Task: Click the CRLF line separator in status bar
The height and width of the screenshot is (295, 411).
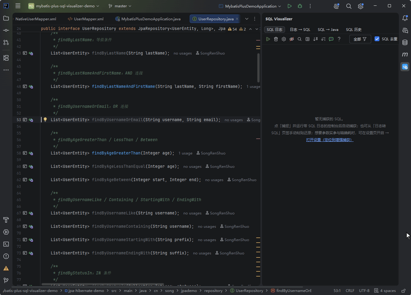Action: coord(350,291)
